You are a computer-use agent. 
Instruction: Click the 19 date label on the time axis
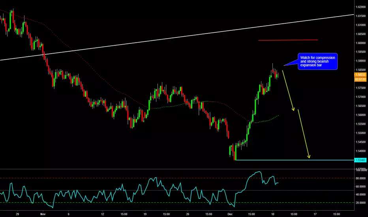(x=145, y=214)
